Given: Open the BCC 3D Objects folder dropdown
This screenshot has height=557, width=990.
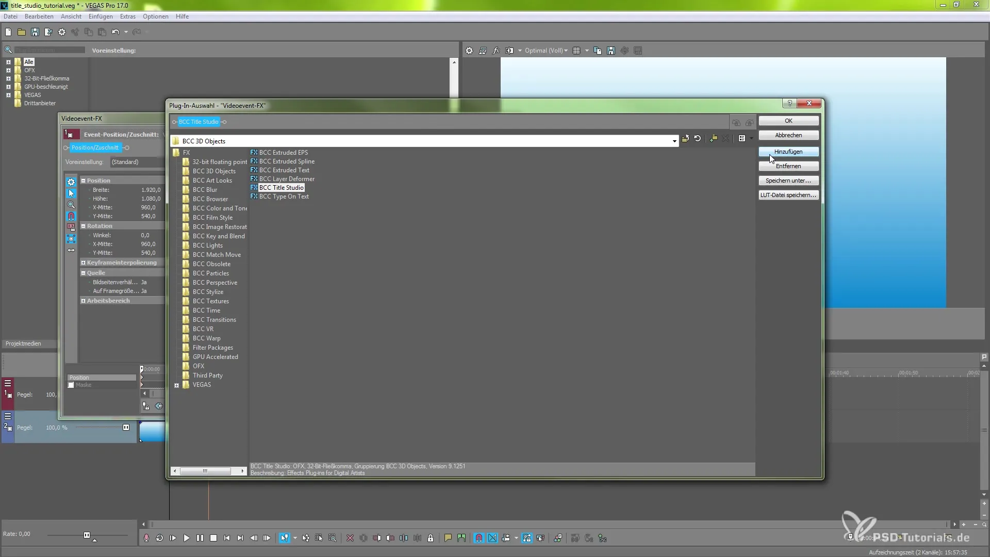Looking at the screenshot, I should 674,141.
